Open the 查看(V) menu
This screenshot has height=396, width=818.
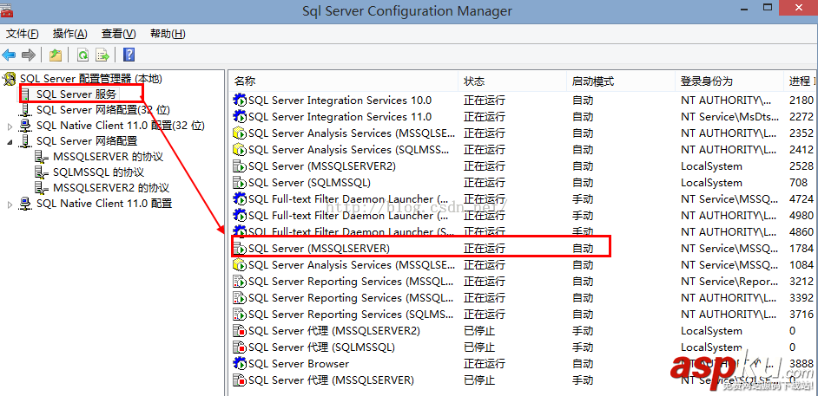(x=118, y=34)
